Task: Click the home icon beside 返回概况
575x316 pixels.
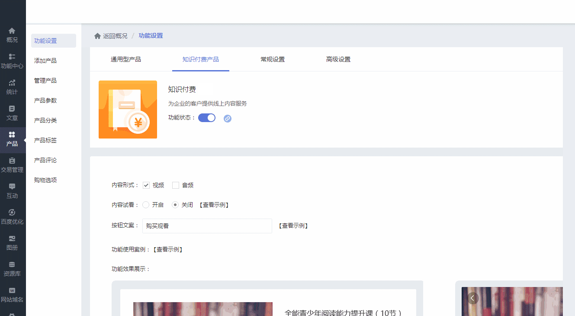Action: [x=97, y=36]
